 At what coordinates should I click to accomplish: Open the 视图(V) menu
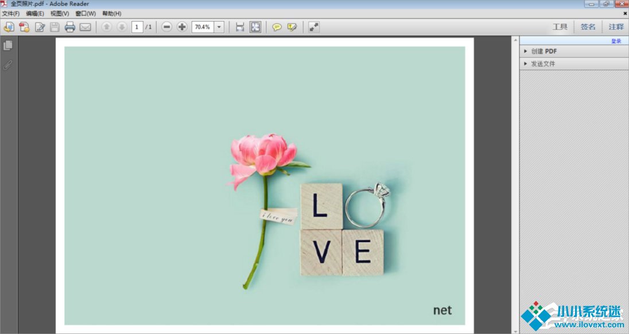coord(60,13)
